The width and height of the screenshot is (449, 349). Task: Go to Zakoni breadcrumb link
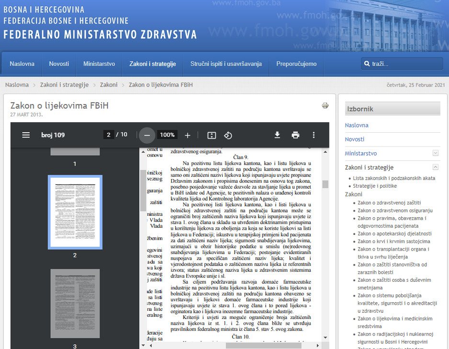(x=109, y=85)
